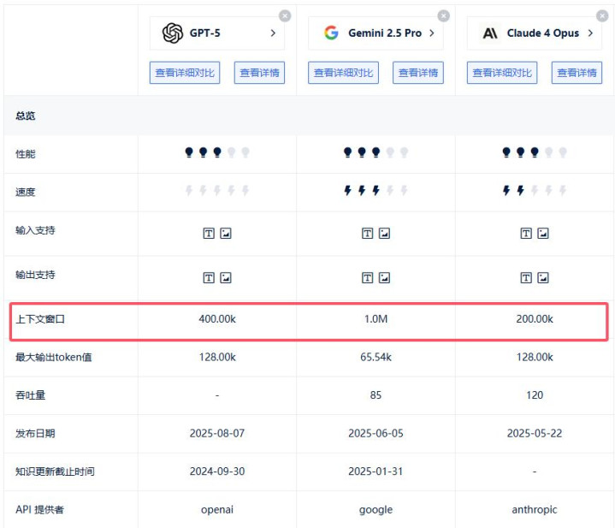
Task: Click the 速度 row label
Action: coord(26,192)
